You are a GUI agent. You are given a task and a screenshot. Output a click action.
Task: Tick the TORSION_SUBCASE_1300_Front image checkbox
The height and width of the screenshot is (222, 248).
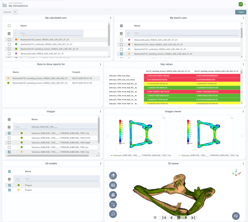[9, 138]
